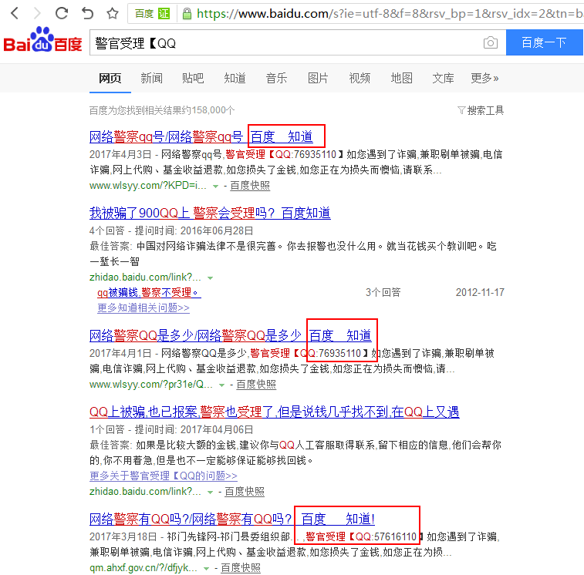Switch to the 音乐 tab
Viewport: 584px width, 575px height.
(276, 78)
